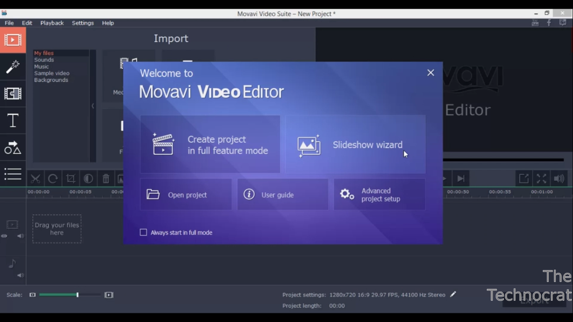Open color adjustments with the contrast icon
This screenshot has height=322, width=573.
[x=88, y=178]
